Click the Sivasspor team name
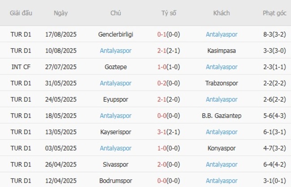 click(x=116, y=164)
